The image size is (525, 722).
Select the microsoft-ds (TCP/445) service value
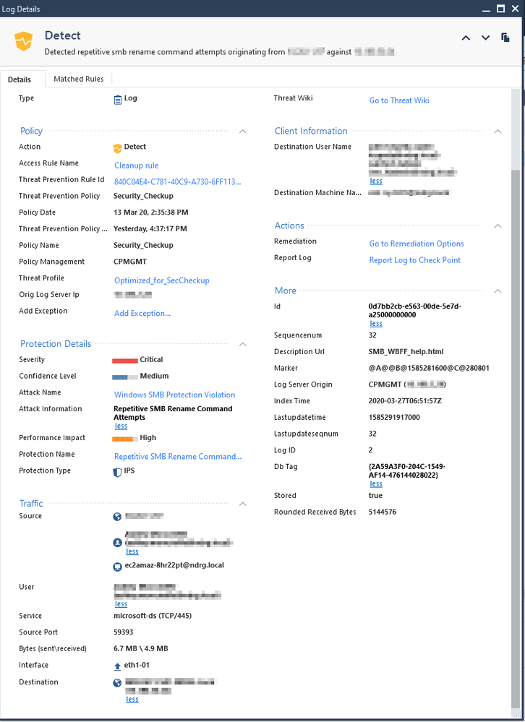pyautogui.click(x=153, y=616)
